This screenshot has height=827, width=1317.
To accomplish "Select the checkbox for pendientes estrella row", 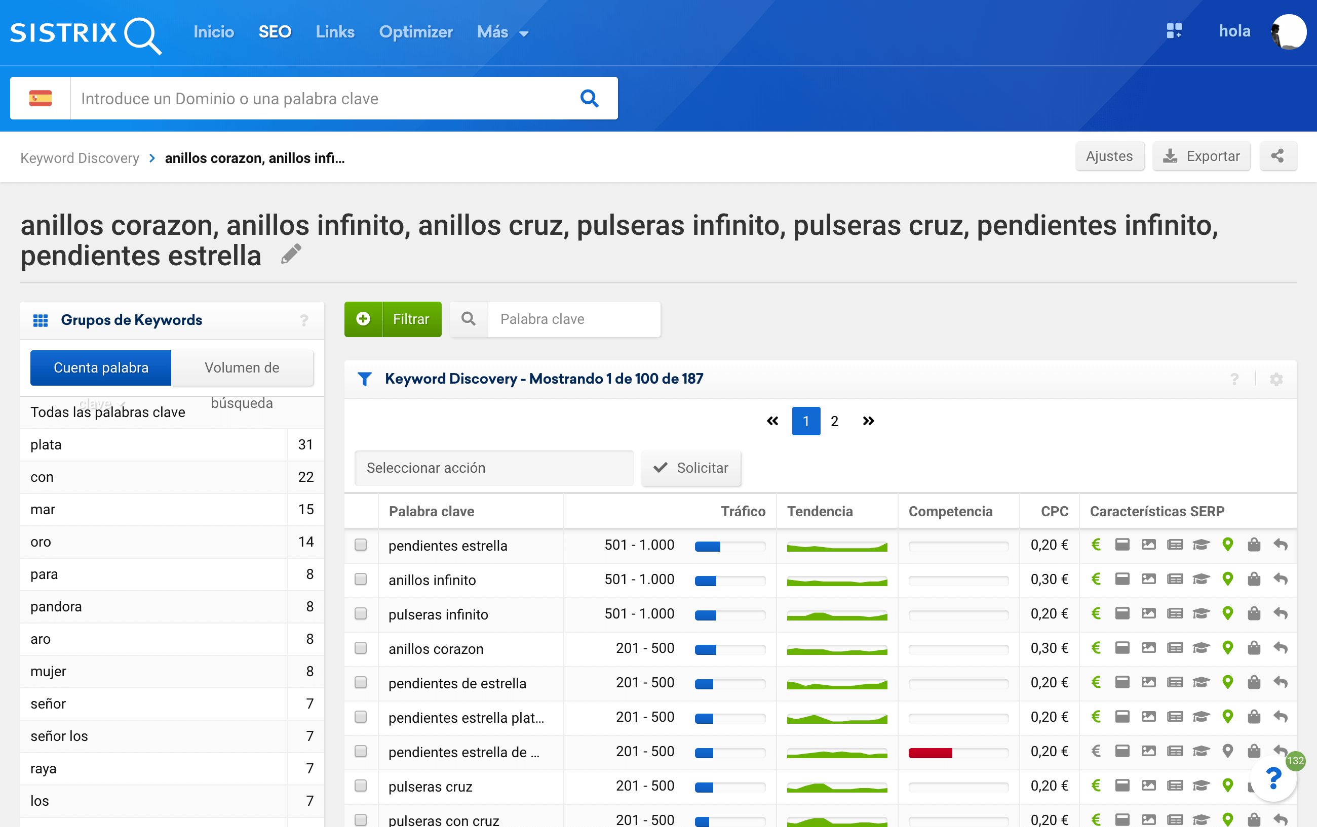I will pyautogui.click(x=361, y=545).
